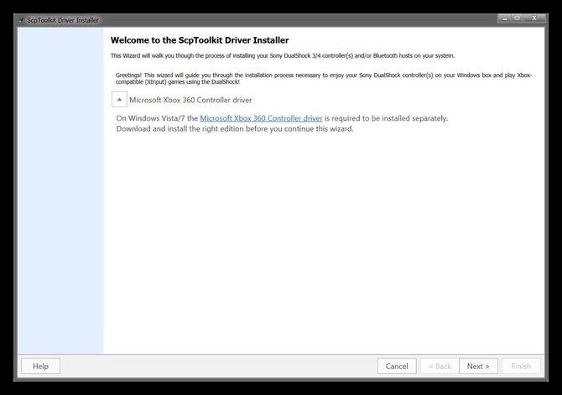Click the disabled Back button
This screenshot has height=395, width=562.
point(440,366)
